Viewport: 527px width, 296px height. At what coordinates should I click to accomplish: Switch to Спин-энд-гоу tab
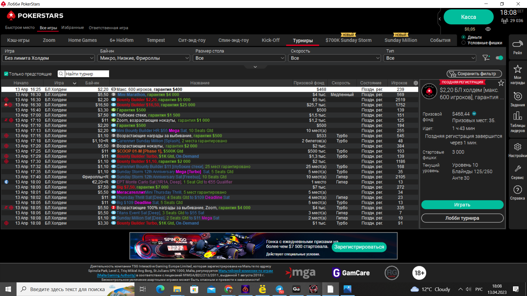(234, 40)
